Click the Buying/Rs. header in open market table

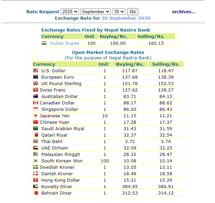(x=130, y=64)
